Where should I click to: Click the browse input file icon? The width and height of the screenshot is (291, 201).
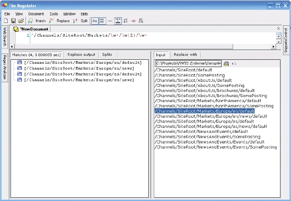tap(226, 63)
